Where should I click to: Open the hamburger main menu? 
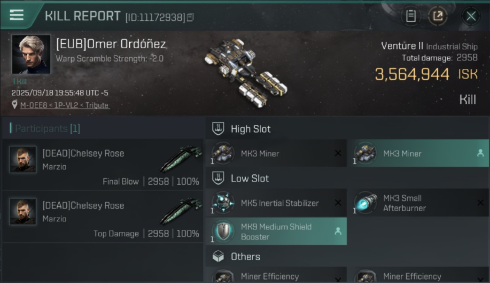17,15
